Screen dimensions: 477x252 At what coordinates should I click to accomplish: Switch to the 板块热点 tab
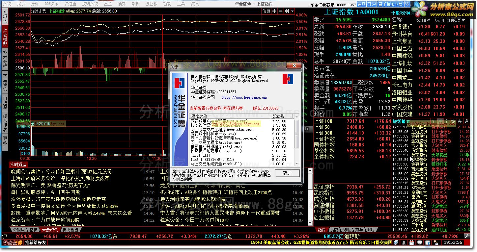pyautogui.click(x=70, y=230)
